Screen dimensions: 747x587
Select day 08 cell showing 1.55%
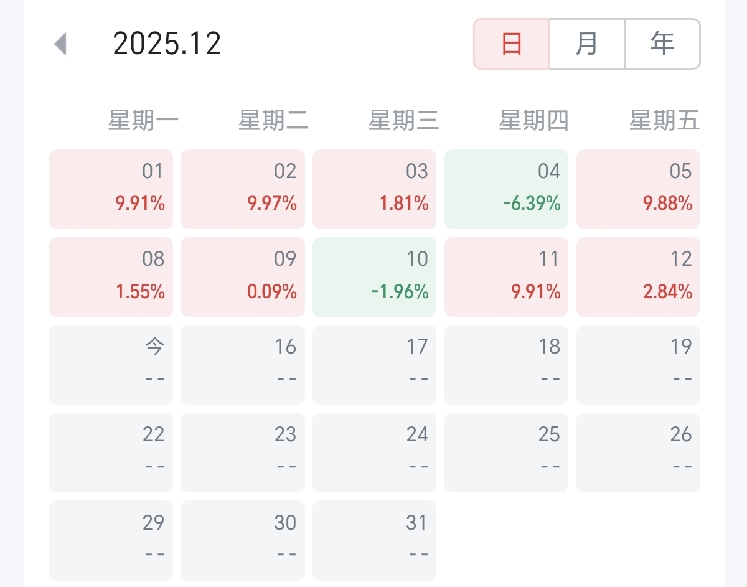point(111,277)
